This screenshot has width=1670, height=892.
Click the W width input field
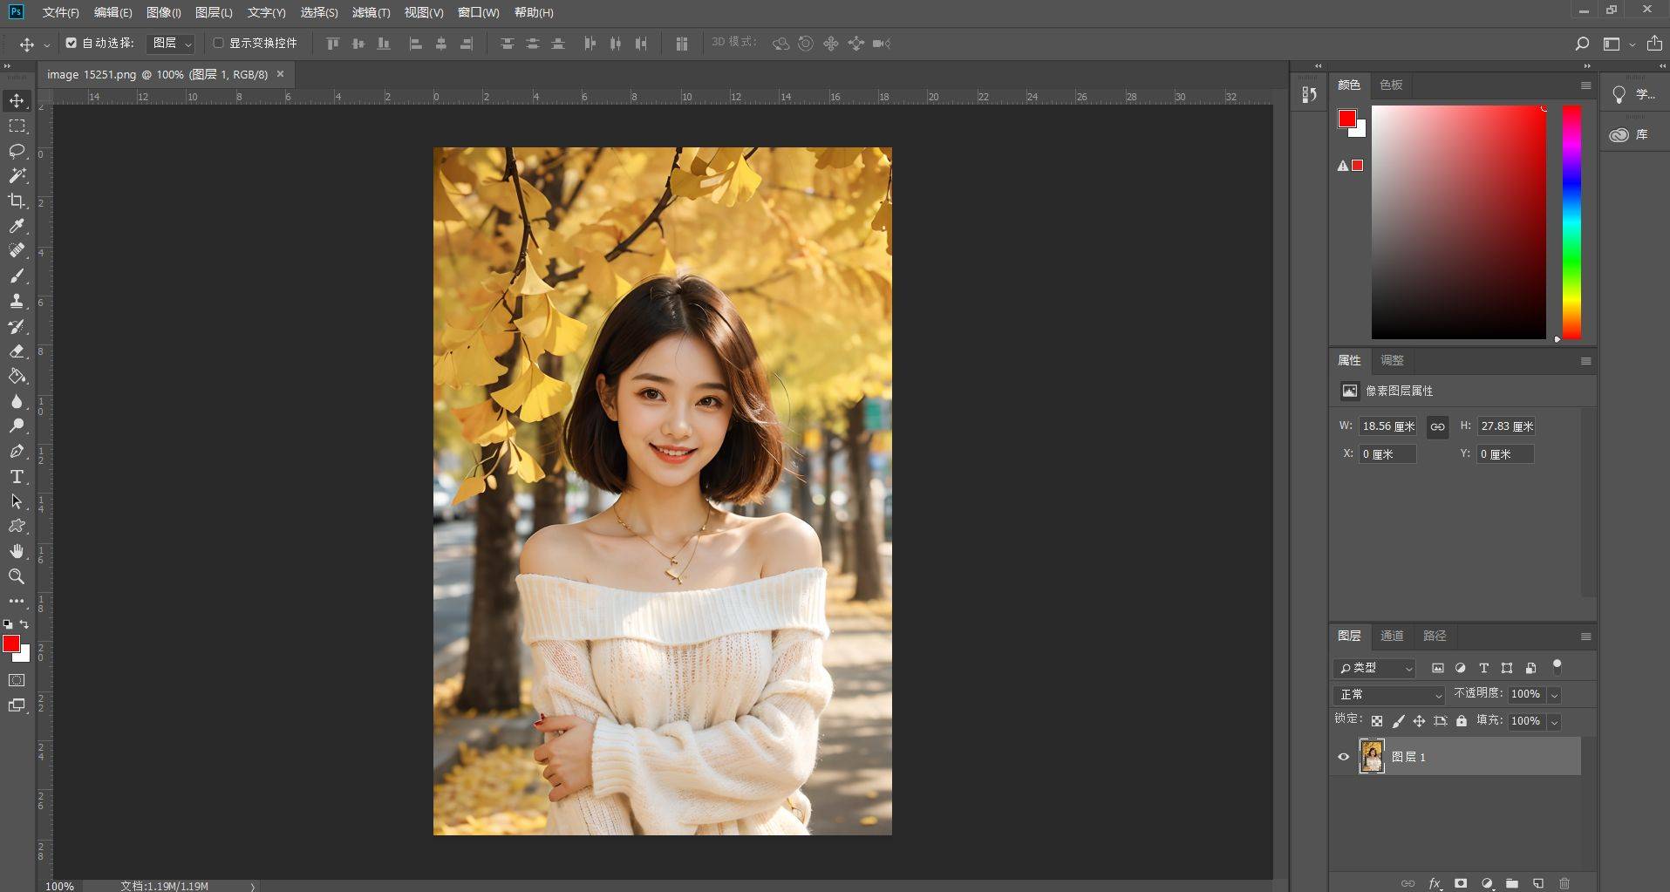[x=1387, y=426]
